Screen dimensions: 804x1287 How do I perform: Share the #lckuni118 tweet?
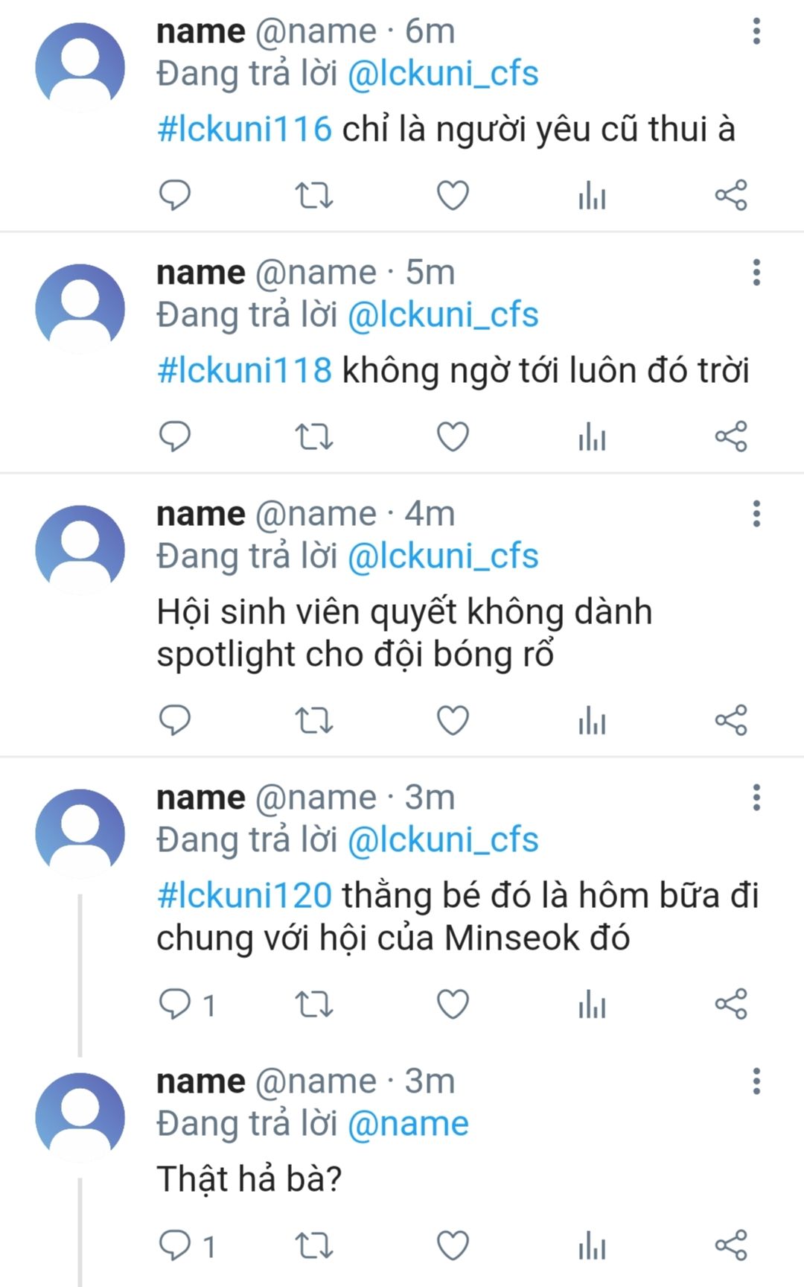731,436
